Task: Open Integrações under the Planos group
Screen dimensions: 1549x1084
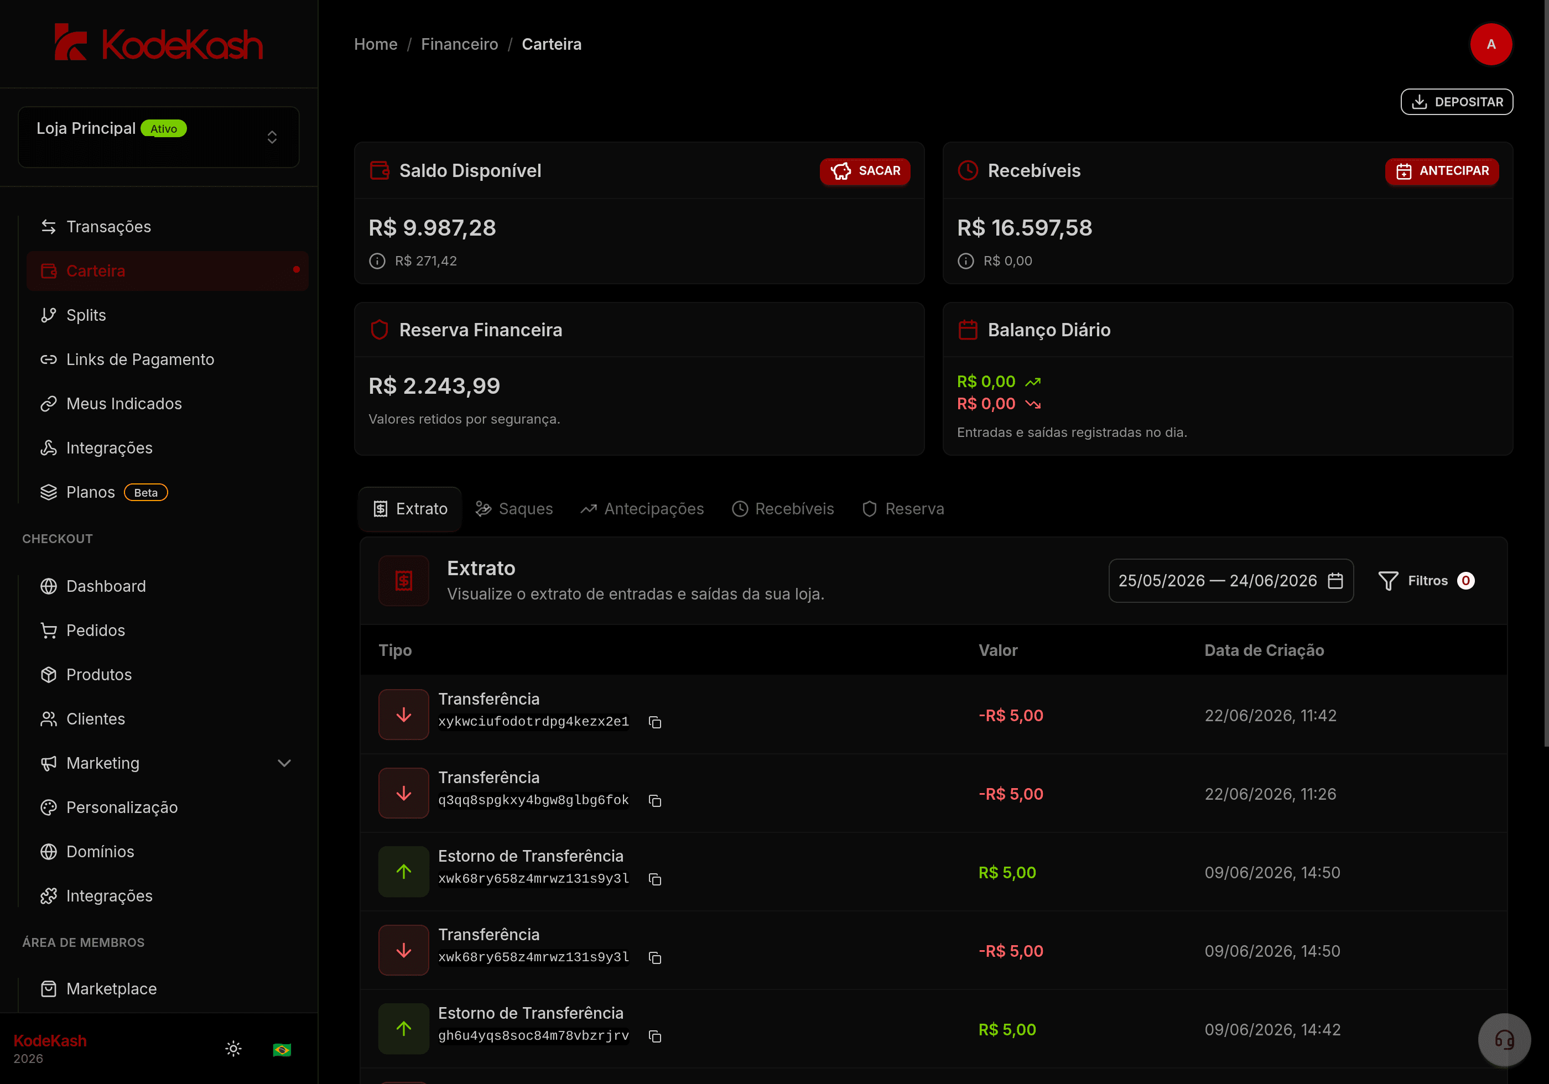Action: (x=167, y=448)
